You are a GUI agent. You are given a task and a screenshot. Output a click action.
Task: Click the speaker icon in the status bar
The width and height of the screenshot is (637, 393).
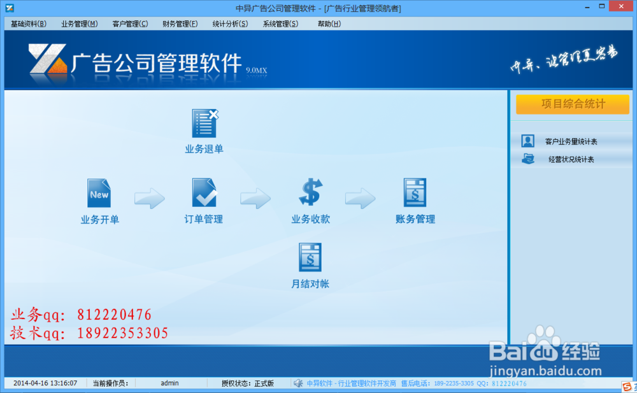pos(298,383)
